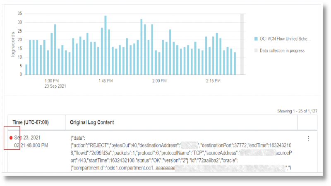This screenshot has height=186, width=331.
Task: Click the first, shortest bar in the chart
Action: pyautogui.click(x=26, y=69)
